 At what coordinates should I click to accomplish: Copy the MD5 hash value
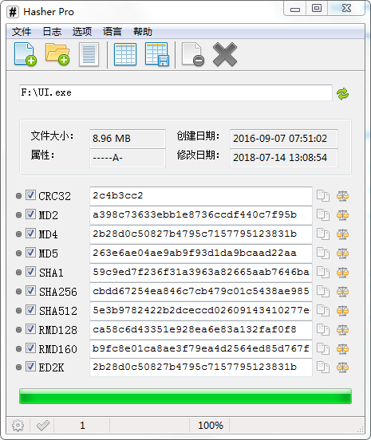click(x=323, y=253)
